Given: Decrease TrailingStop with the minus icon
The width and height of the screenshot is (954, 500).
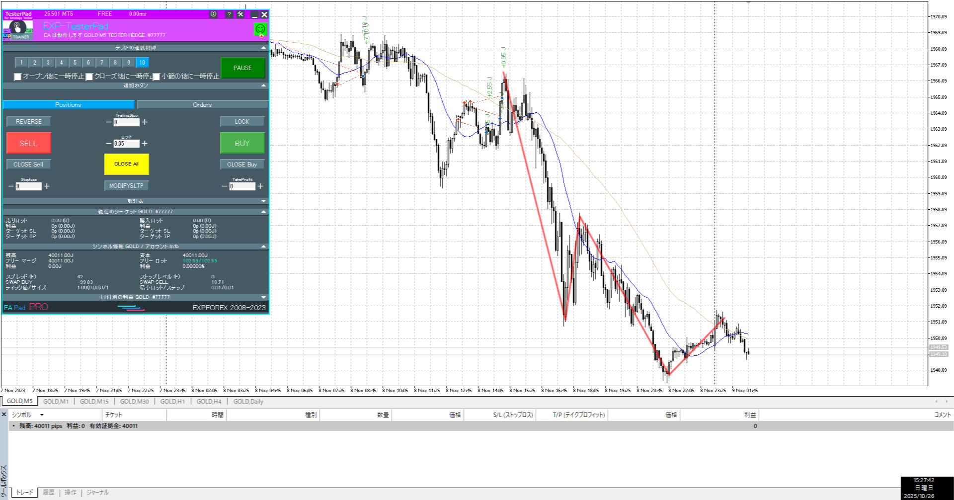Looking at the screenshot, I should (x=109, y=122).
